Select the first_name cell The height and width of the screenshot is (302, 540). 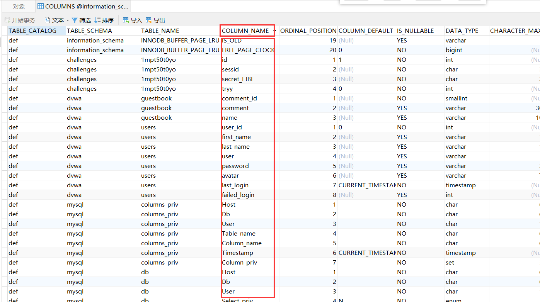250,137
